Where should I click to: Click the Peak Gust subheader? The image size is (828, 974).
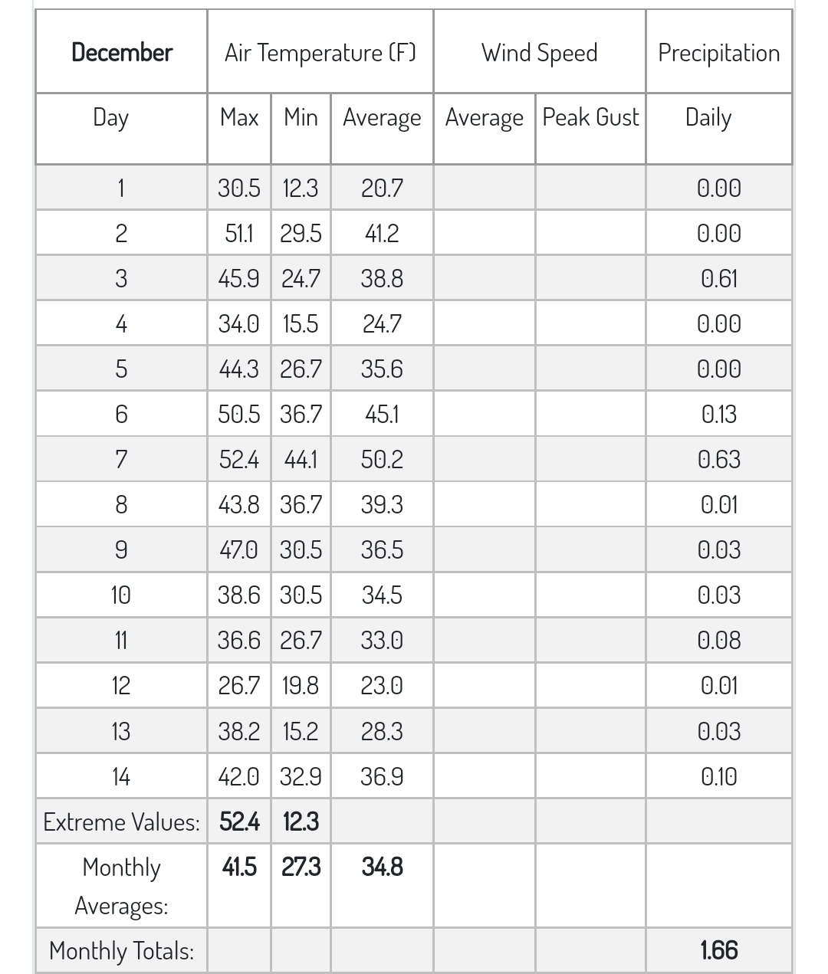590,117
